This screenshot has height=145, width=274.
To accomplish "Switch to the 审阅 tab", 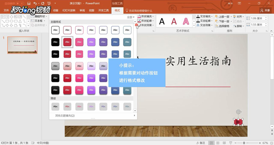I will tap(82, 10).
